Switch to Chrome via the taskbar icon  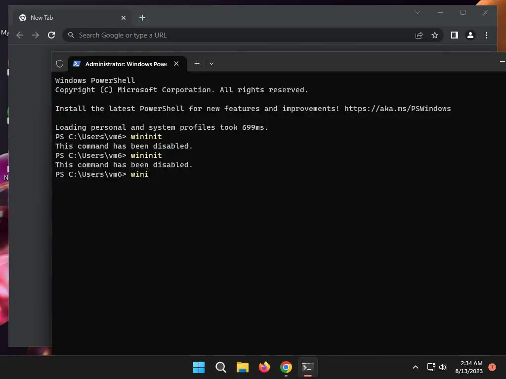click(x=286, y=367)
